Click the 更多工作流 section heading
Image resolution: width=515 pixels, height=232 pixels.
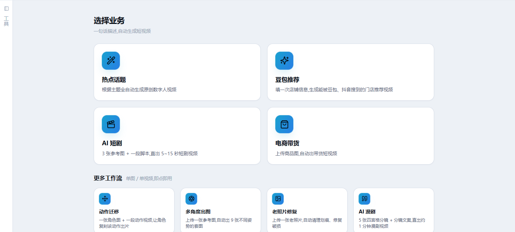(108, 178)
